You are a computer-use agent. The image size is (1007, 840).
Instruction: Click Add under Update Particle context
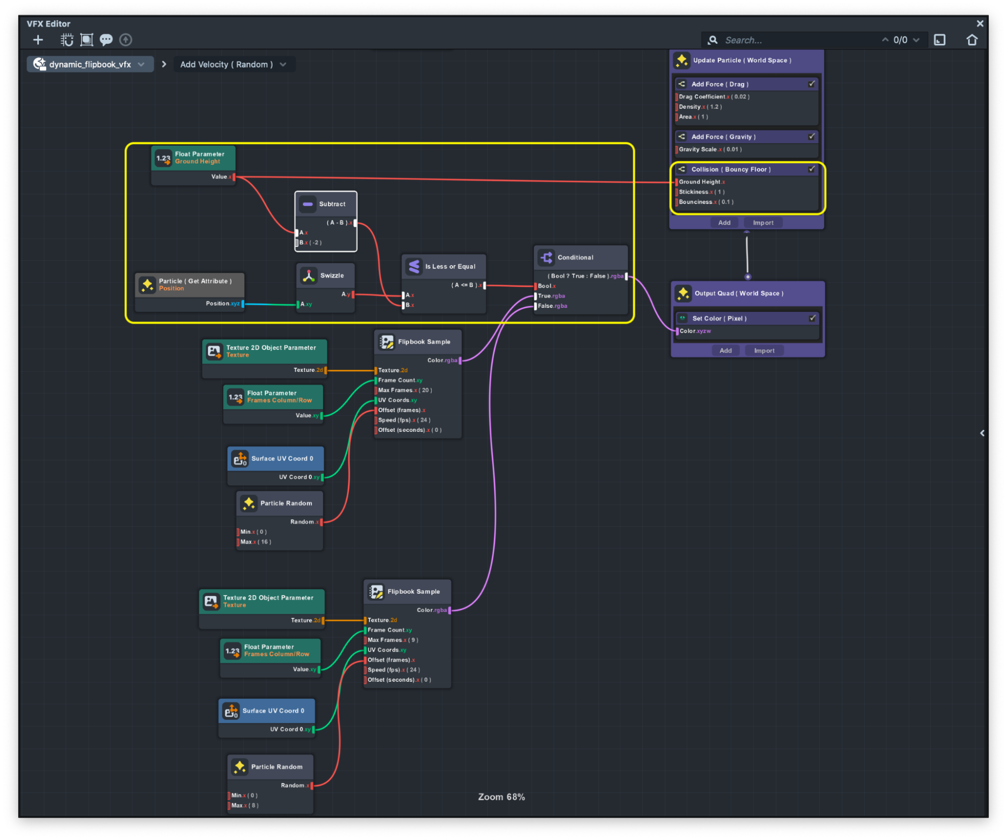(724, 223)
